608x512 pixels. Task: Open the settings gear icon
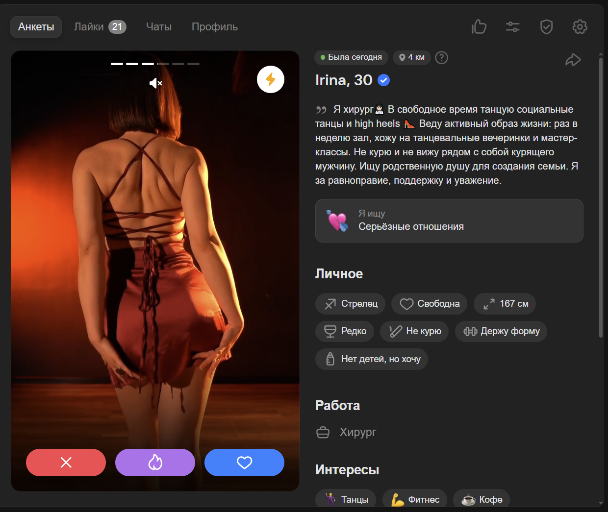click(x=580, y=26)
